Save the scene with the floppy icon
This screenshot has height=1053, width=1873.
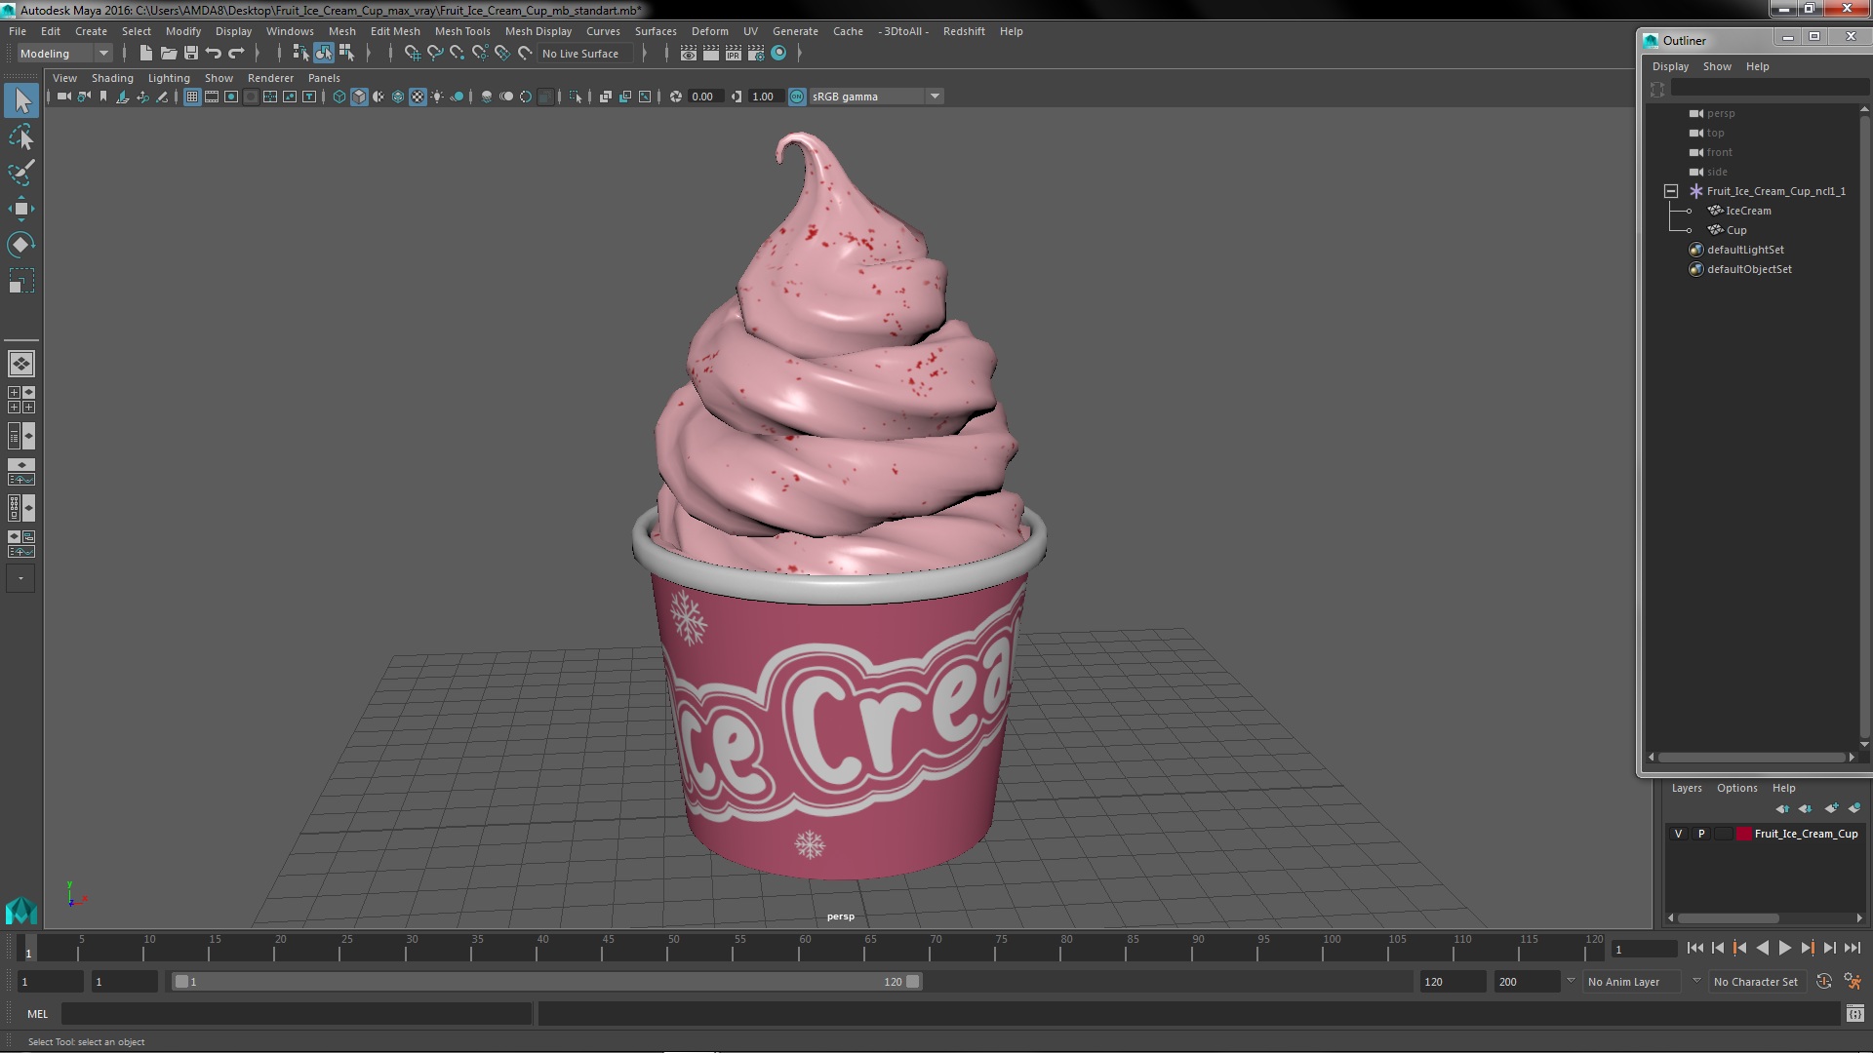click(x=191, y=54)
